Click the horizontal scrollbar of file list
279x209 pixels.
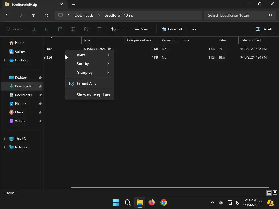point(170,187)
